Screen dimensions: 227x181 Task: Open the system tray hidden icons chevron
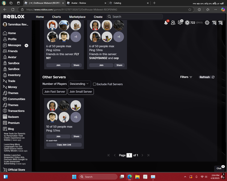[185, 177]
